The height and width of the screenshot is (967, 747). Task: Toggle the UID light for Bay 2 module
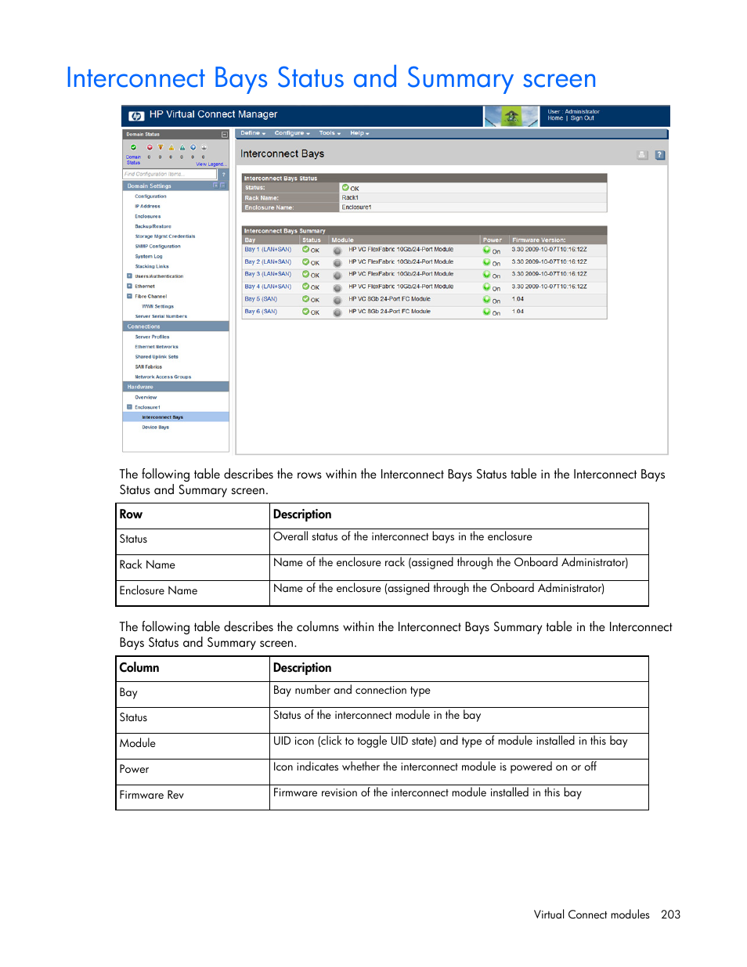[x=337, y=263]
